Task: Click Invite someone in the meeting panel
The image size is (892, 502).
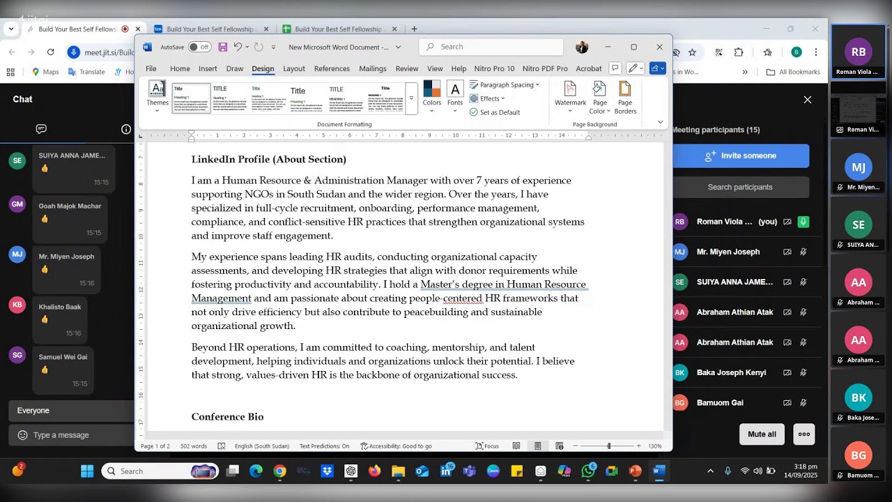Action: (x=741, y=155)
